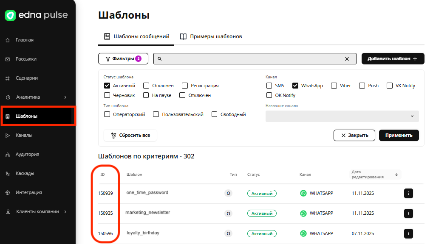Image resolution: width=433 pixels, height=244 pixels.
Task: Switch to Примеры шаблонов tab
Action: tap(211, 36)
